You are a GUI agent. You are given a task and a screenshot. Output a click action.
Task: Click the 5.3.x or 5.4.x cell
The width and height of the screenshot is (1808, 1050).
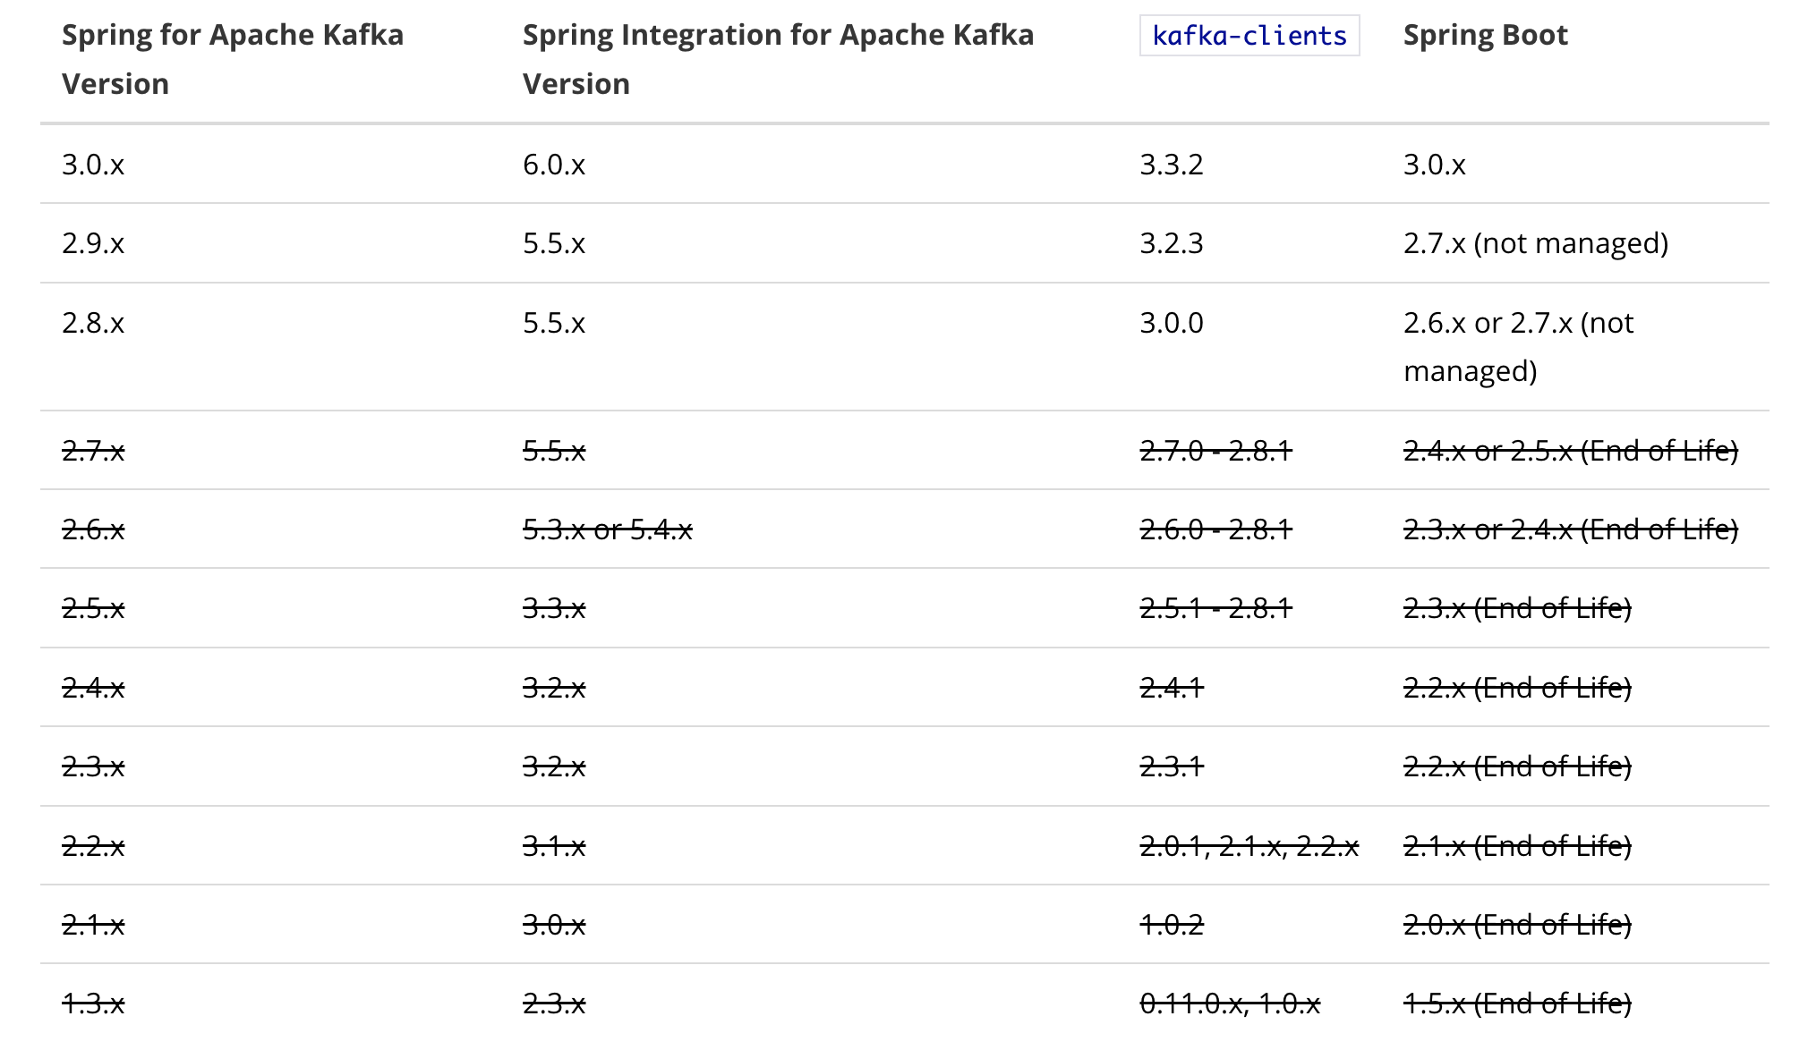tap(607, 529)
